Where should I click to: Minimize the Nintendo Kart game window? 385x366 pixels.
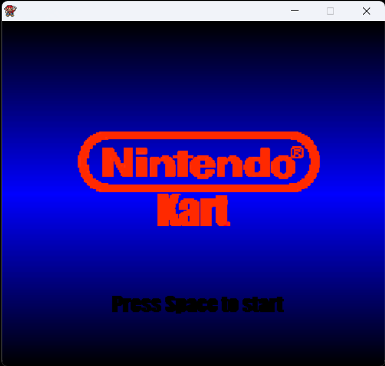pos(295,10)
